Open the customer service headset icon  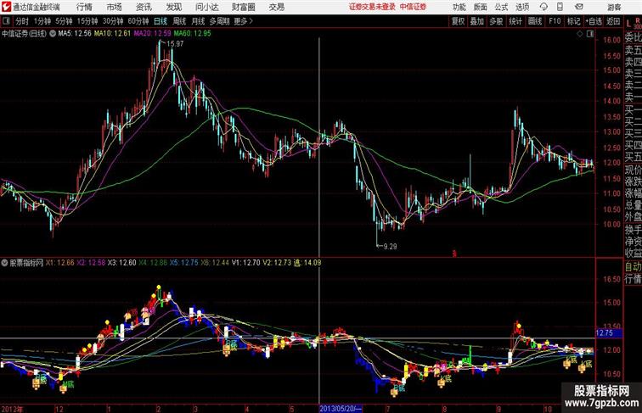pos(543,7)
